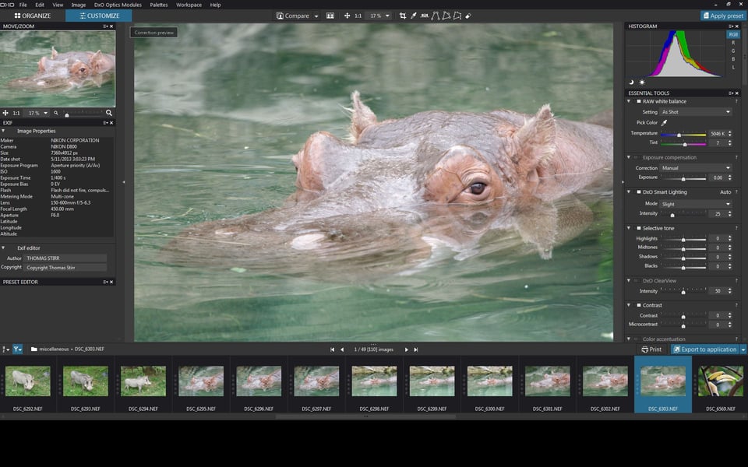Viewport: 748px width, 467px height.
Task: Toggle side-by-side view in toolbar
Action: 330,16
